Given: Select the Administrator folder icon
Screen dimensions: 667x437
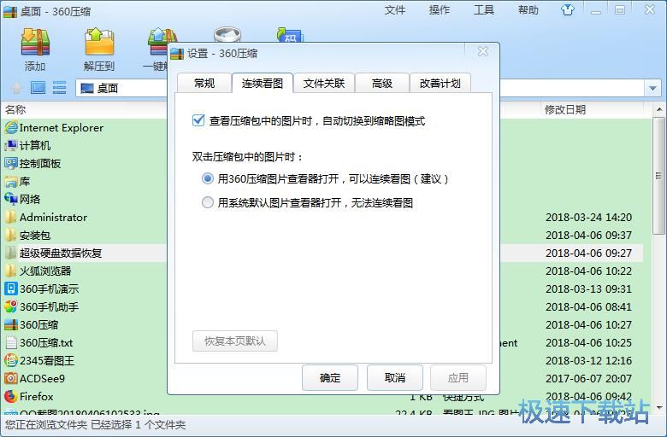Looking at the screenshot, I should (x=11, y=217).
